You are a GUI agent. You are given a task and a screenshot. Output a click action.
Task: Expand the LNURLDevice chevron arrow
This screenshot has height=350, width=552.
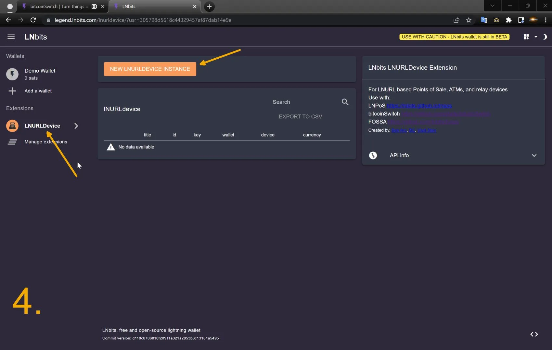tap(76, 126)
